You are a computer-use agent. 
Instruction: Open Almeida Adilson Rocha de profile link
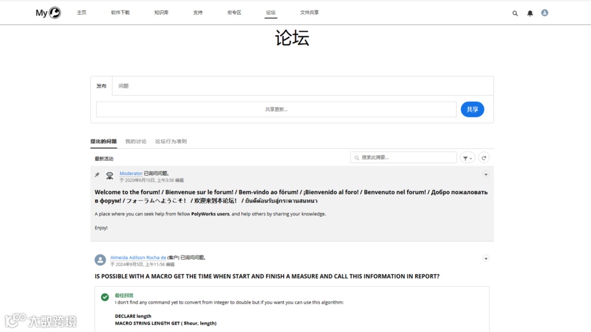(x=138, y=258)
